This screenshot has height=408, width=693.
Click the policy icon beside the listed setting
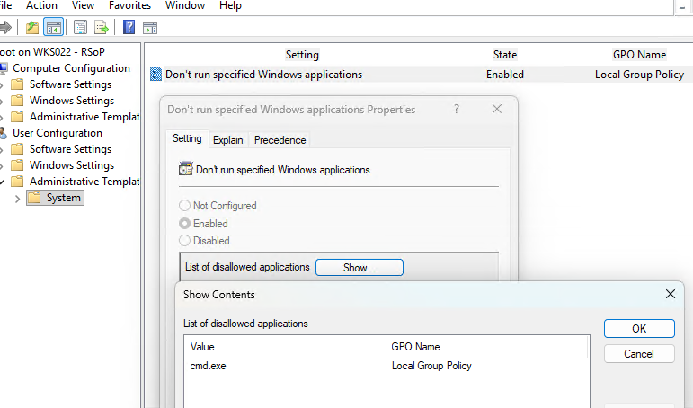[155, 75]
